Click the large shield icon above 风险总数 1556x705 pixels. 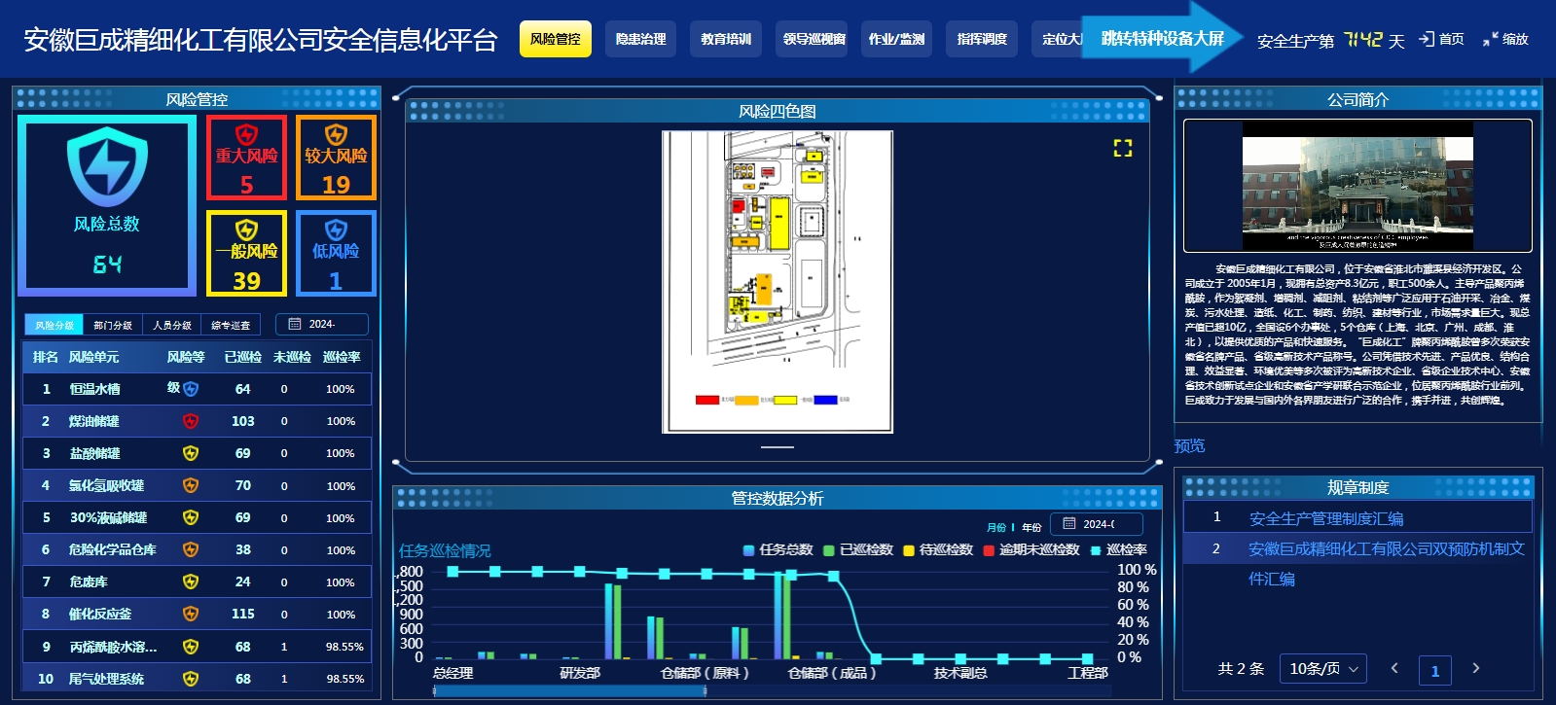coord(107,166)
